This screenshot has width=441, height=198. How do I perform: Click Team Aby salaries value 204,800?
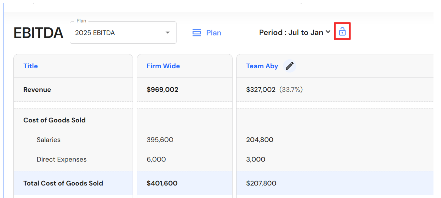point(260,140)
